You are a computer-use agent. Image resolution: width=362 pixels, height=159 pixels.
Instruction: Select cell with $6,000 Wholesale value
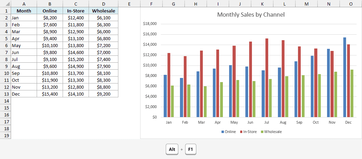pyautogui.click(x=103, y=32)
